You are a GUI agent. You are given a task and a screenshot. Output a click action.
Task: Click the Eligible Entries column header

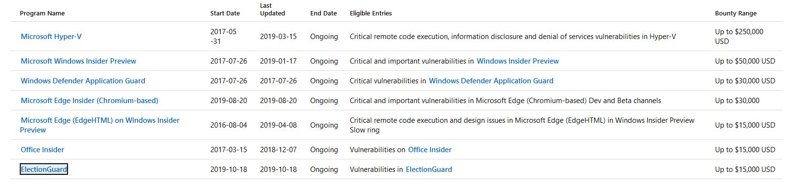(x=371, y=13)
